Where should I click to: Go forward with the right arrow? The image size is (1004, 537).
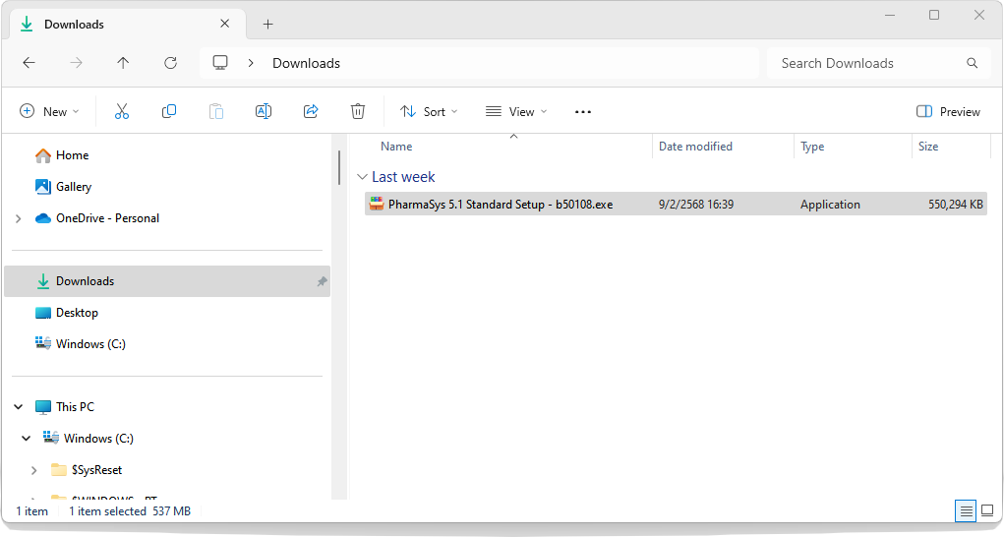(x=76, y=63)
